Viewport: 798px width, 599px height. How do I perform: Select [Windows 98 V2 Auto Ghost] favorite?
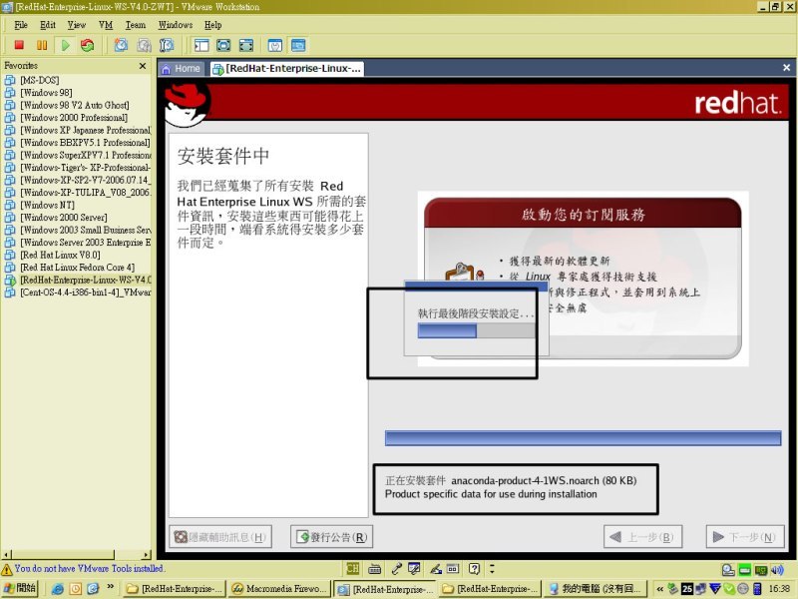click(74, 105)
